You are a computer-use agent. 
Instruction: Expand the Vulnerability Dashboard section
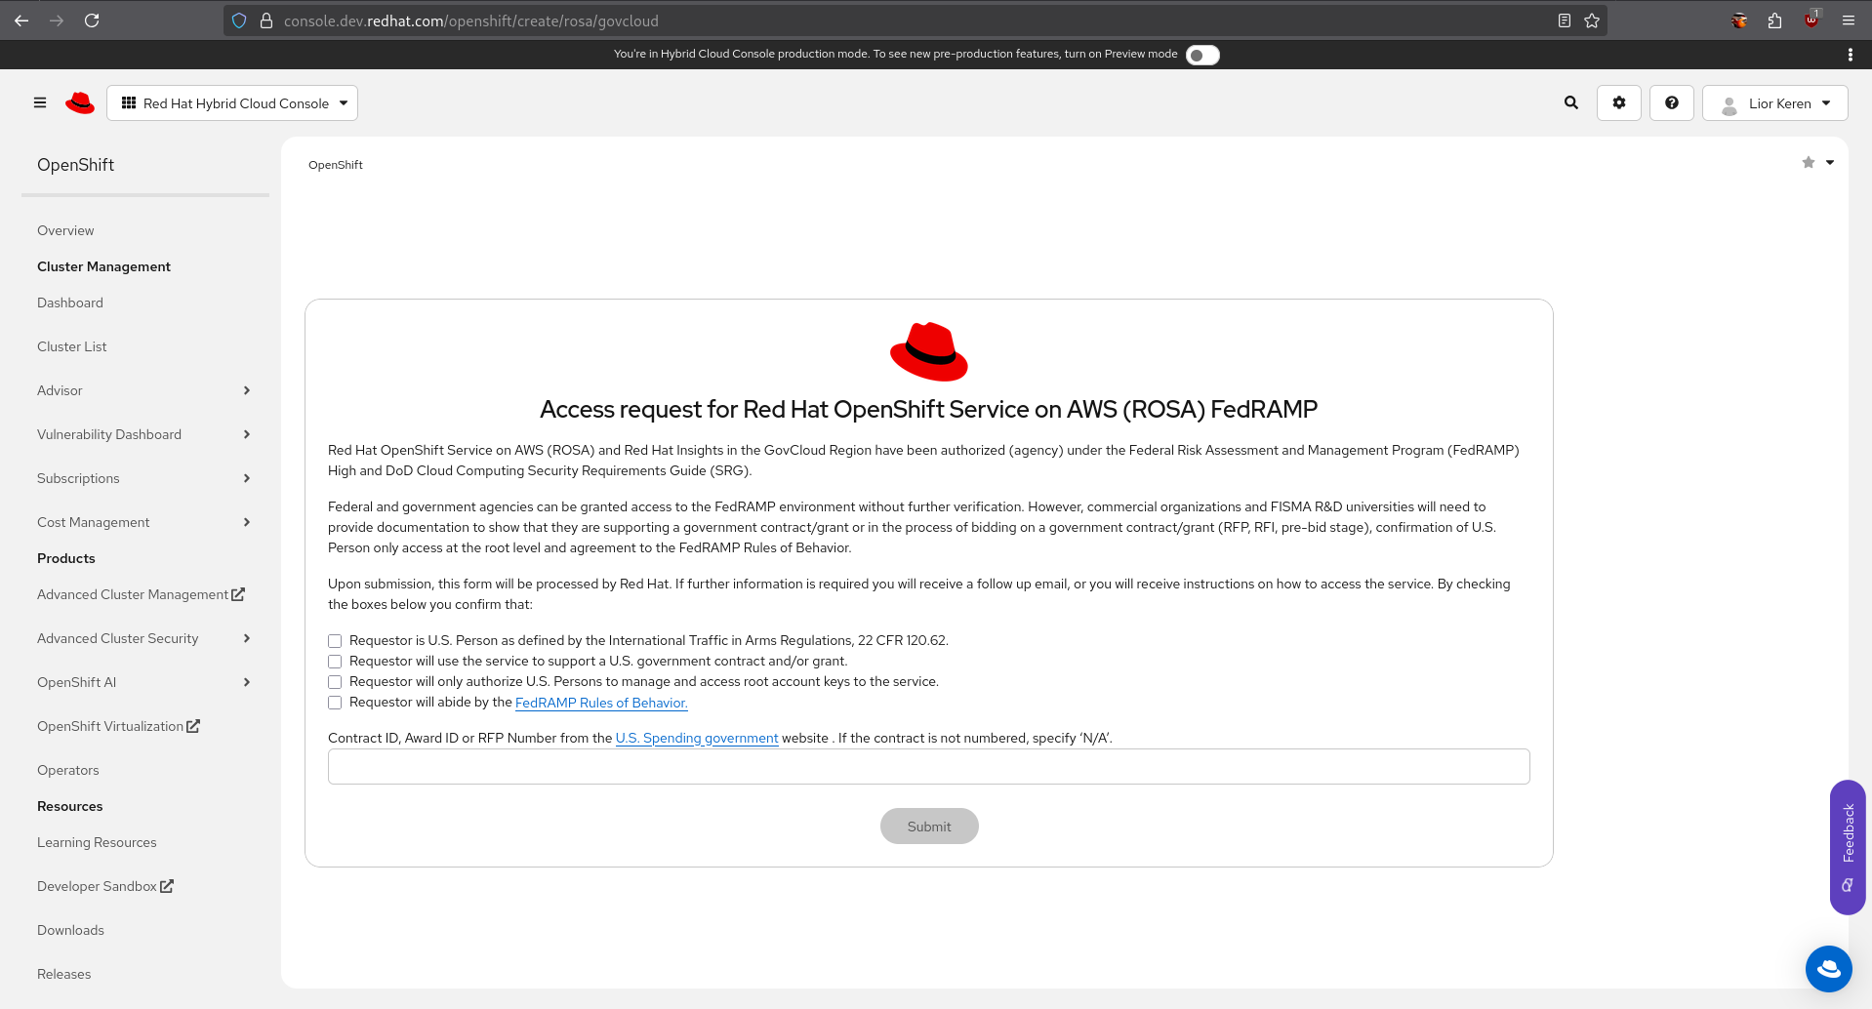tap(144, 434)
